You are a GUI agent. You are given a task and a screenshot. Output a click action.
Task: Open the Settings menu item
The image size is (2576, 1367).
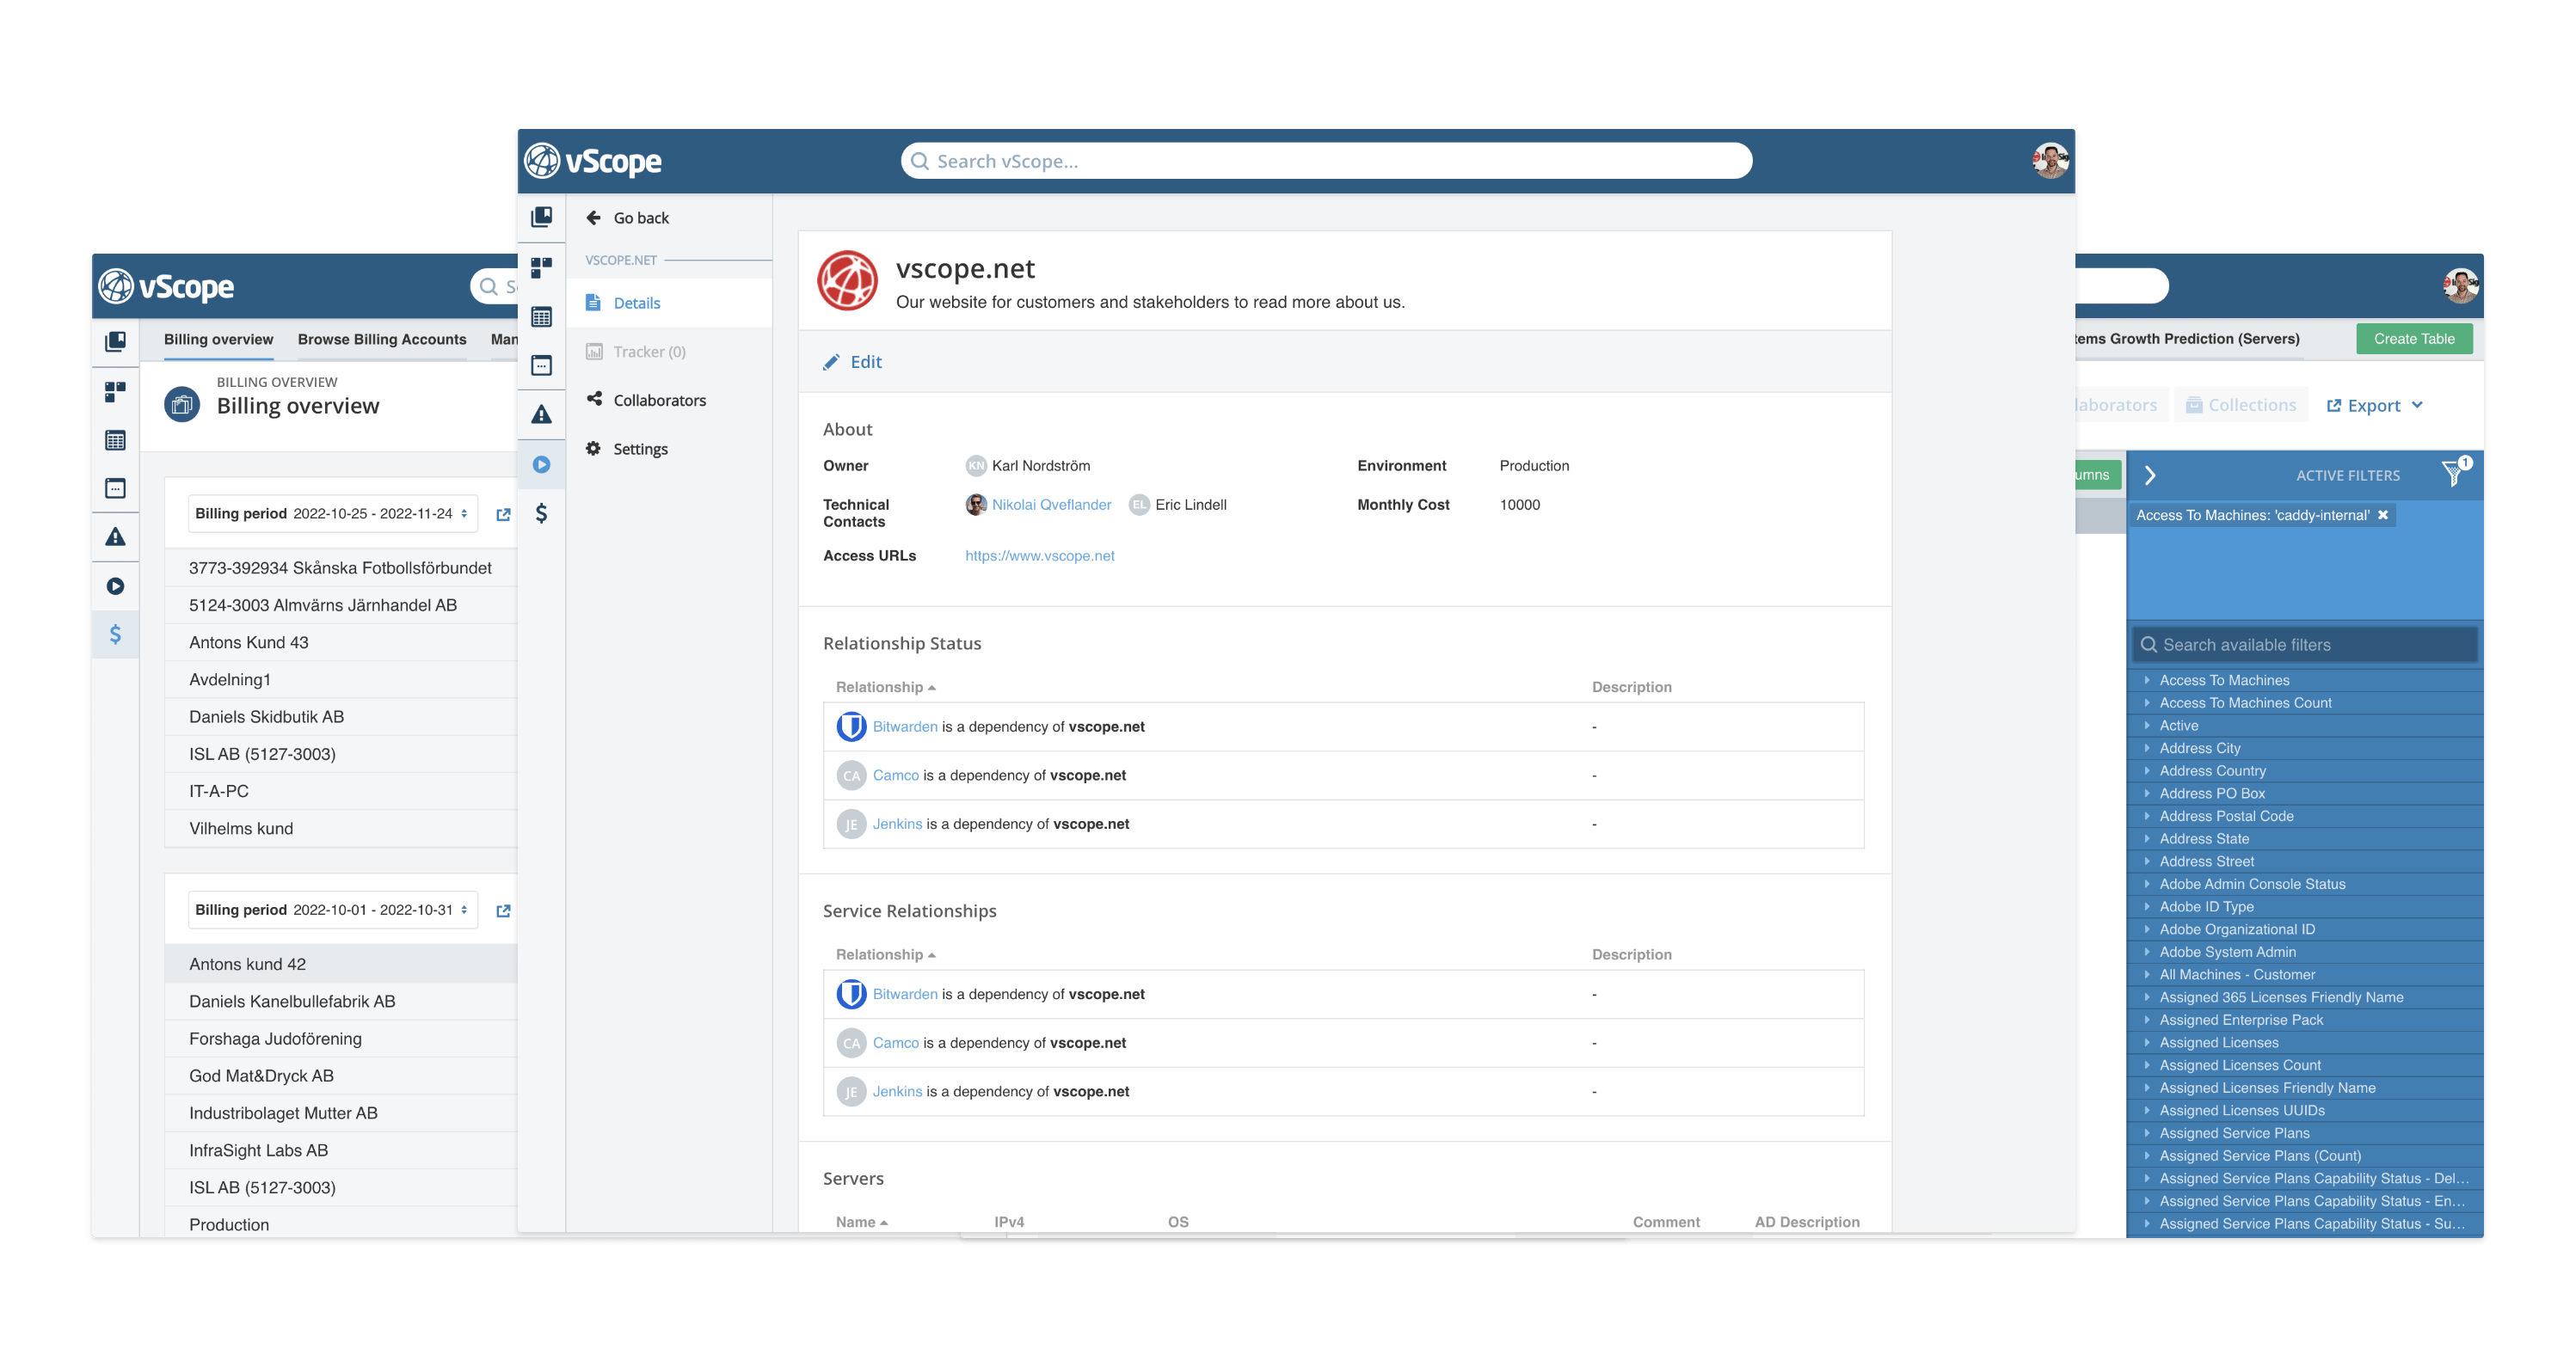coord(668,449)
